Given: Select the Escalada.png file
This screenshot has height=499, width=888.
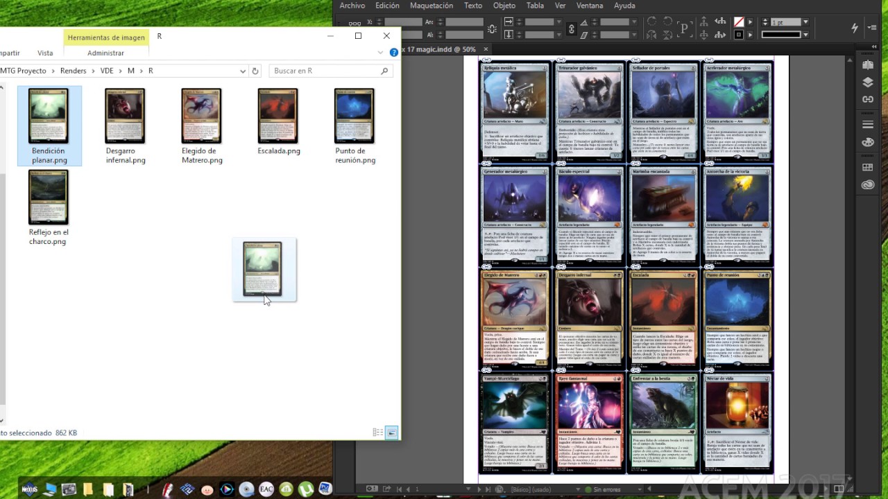Looking at the screenshot, I should (x=278, y=122).
